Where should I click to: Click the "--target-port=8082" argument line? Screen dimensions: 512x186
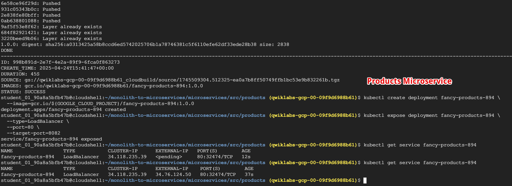(x=34, y=133)
